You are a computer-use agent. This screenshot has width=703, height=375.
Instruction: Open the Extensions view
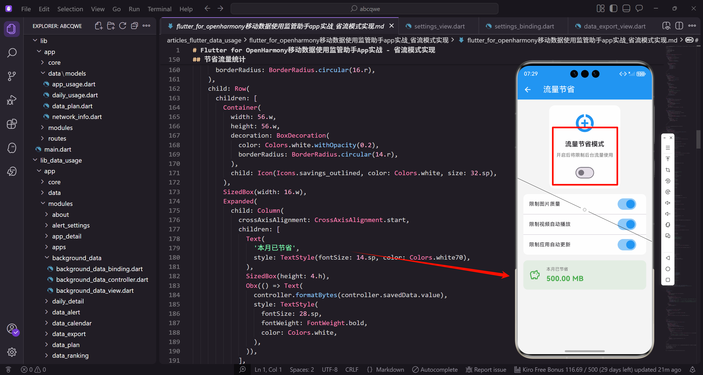12,124
